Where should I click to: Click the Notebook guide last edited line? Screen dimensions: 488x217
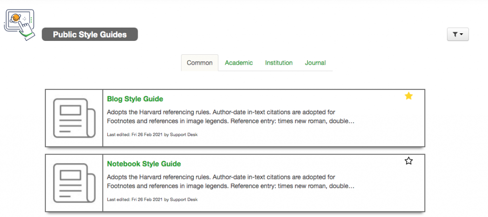152,199
